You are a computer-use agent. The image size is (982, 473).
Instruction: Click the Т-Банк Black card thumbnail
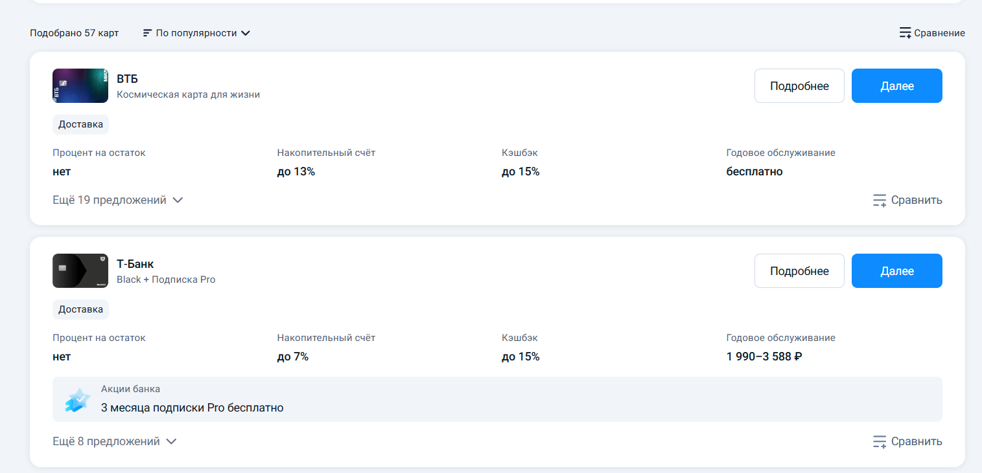(80, 270)
